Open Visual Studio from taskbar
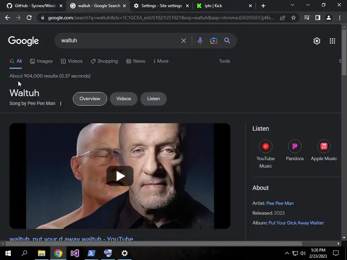347x260 pixels. [75, 253]
